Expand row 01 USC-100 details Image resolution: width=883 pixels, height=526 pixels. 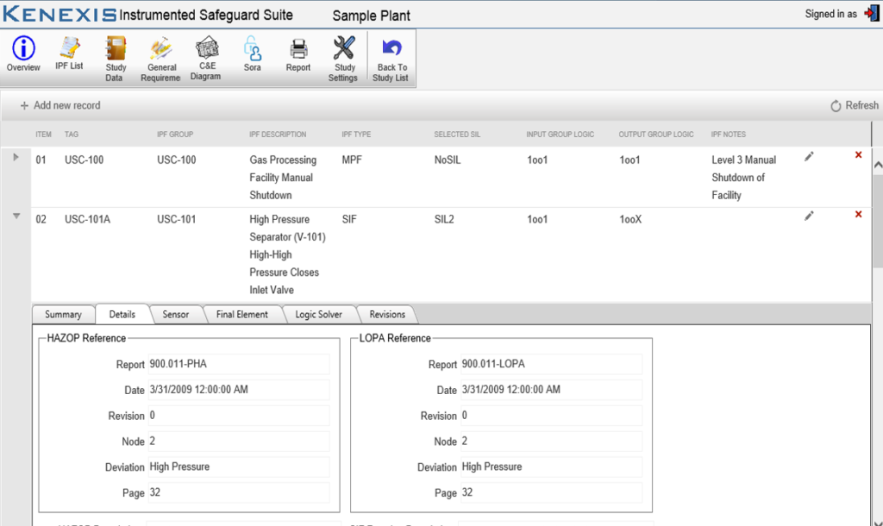(16, 157)
